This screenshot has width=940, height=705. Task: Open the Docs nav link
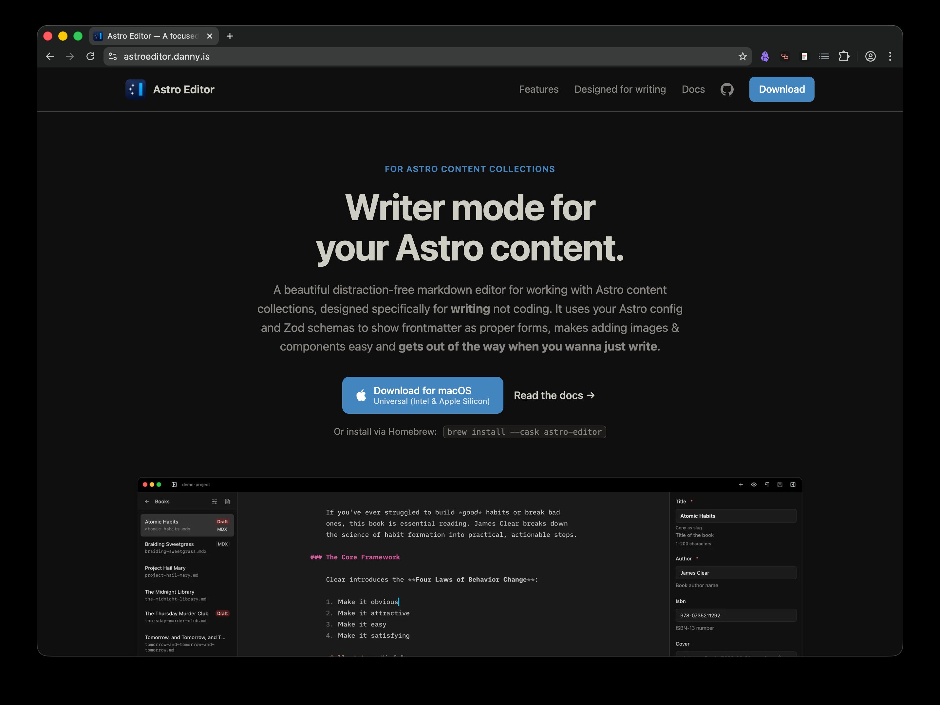point(693,89)
